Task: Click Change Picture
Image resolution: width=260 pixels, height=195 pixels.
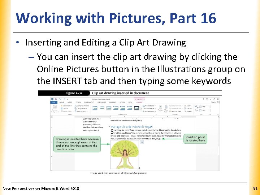Action: coord(81,108)
